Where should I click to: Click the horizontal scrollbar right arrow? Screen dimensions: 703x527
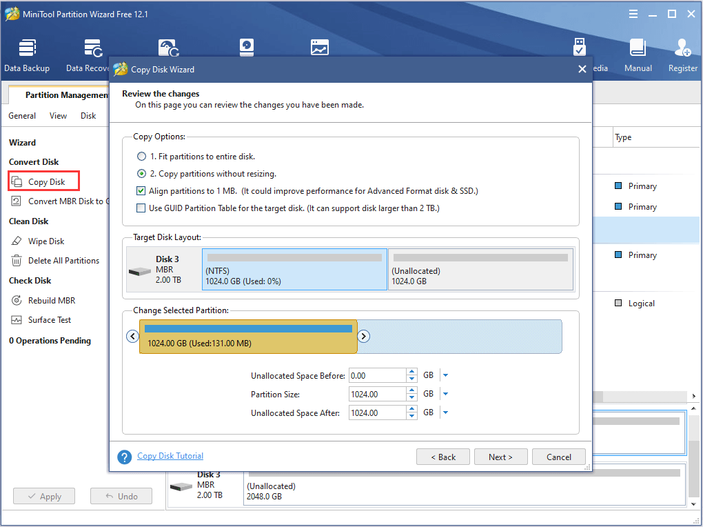[x=693, y=396]
